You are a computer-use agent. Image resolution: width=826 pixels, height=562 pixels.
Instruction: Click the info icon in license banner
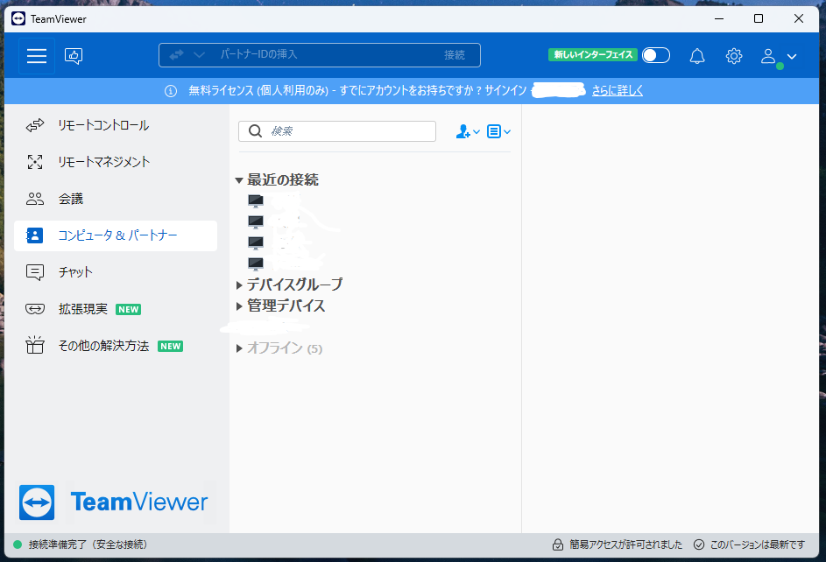click(x=171, y=90)
